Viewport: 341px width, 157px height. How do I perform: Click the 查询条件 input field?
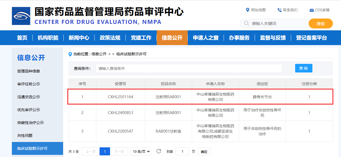189,68
